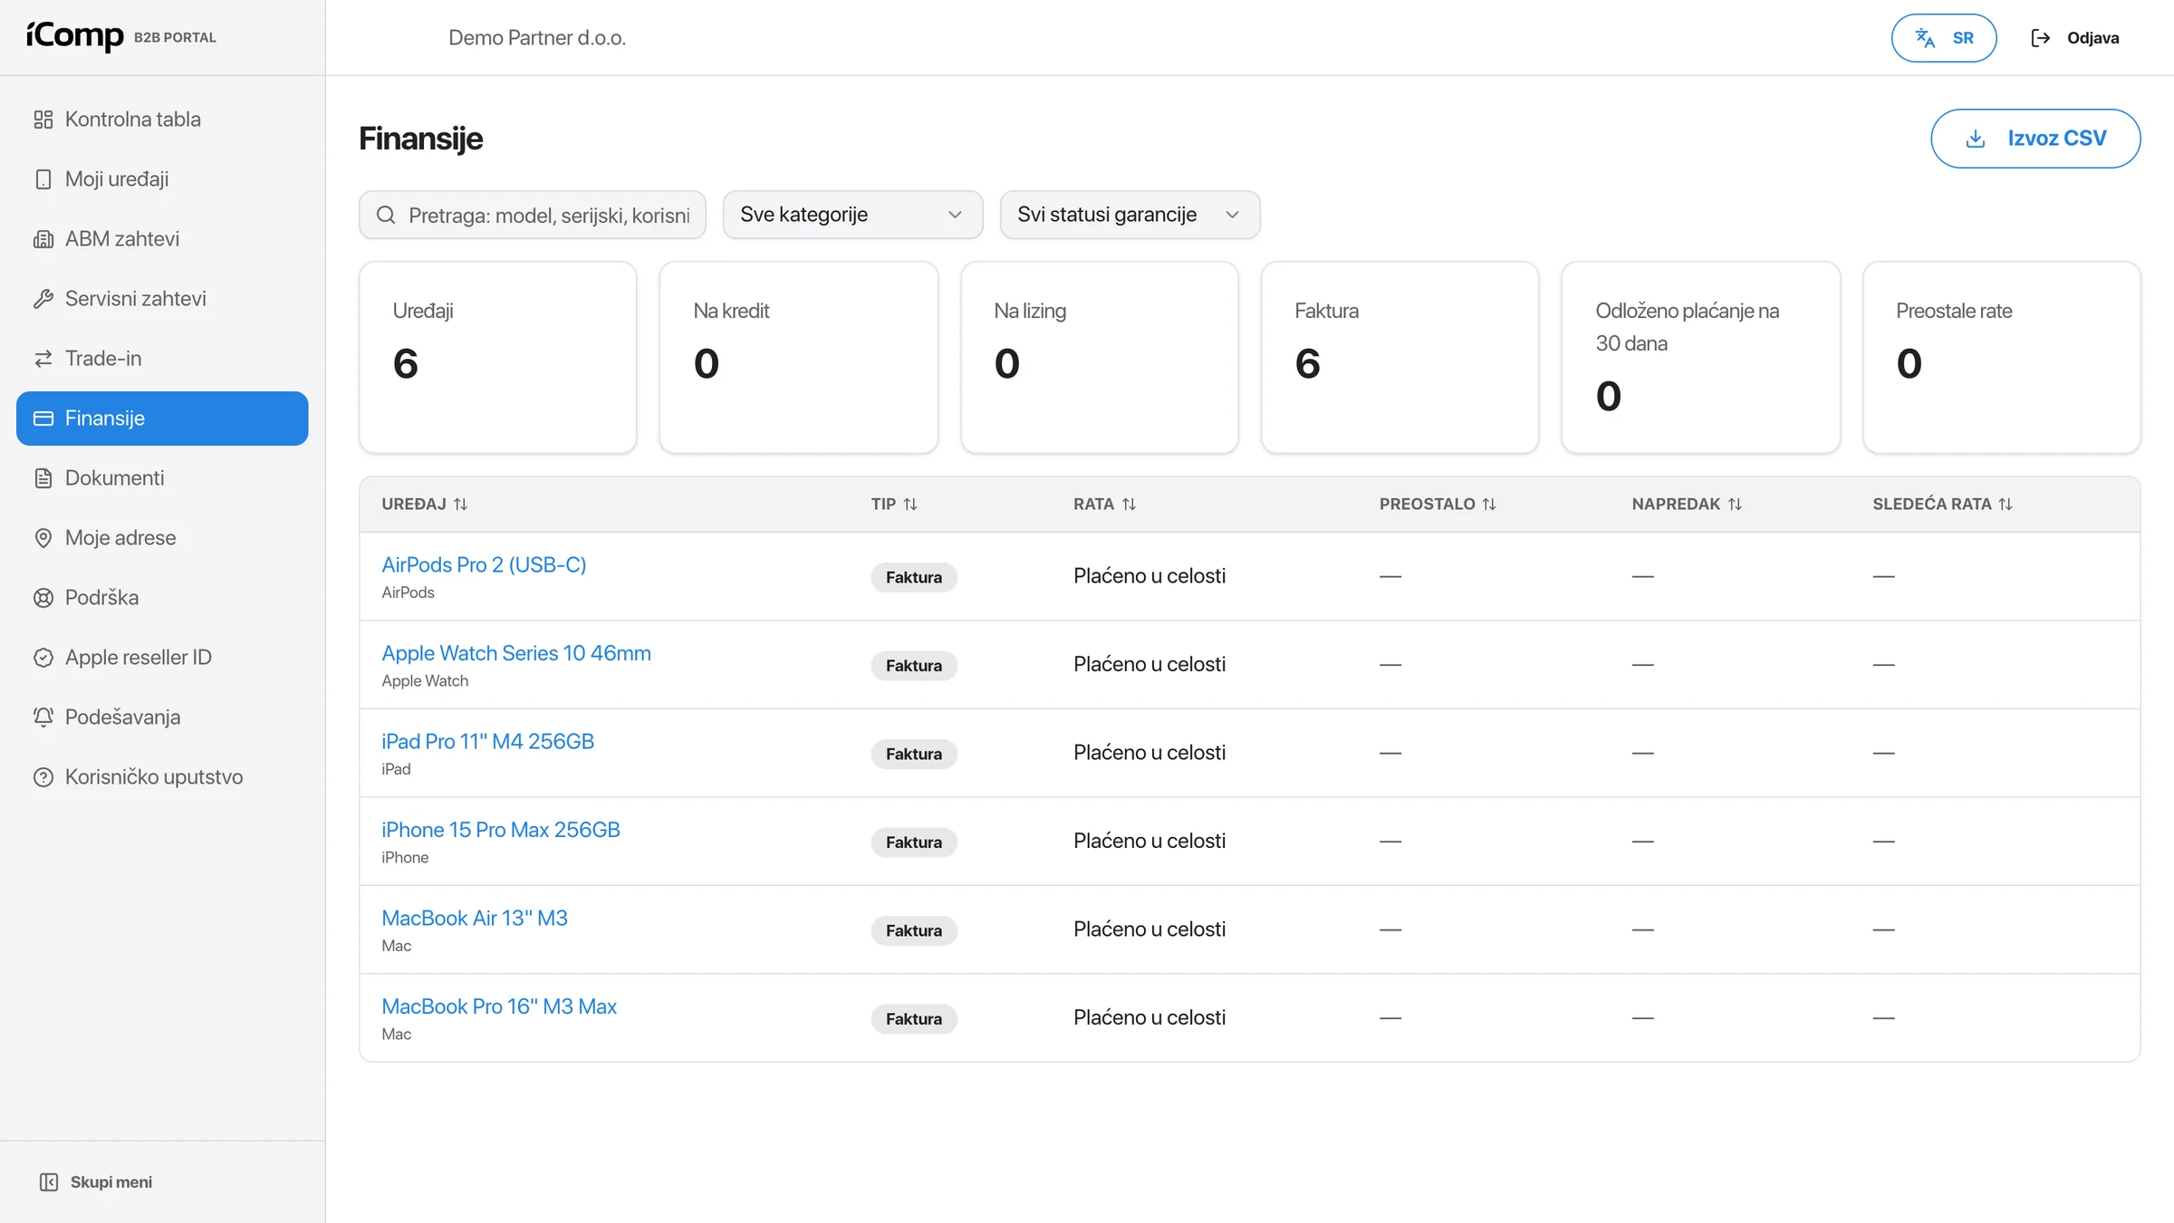Click the Apple reseller ID badge icon

tap(43, 658)
